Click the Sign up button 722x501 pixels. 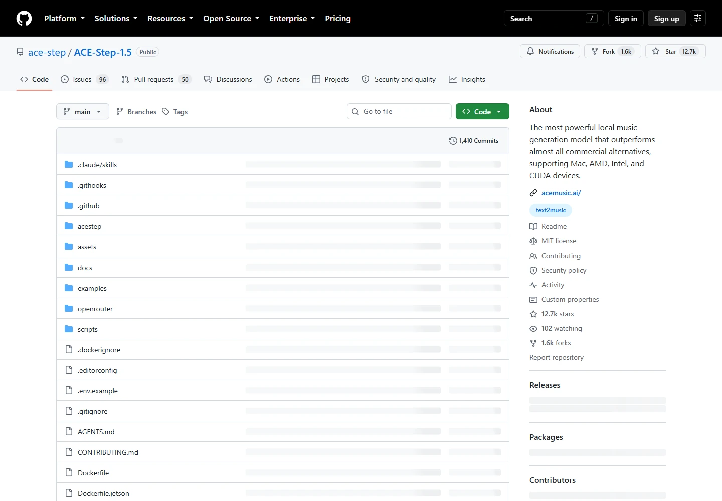[666, 19]
